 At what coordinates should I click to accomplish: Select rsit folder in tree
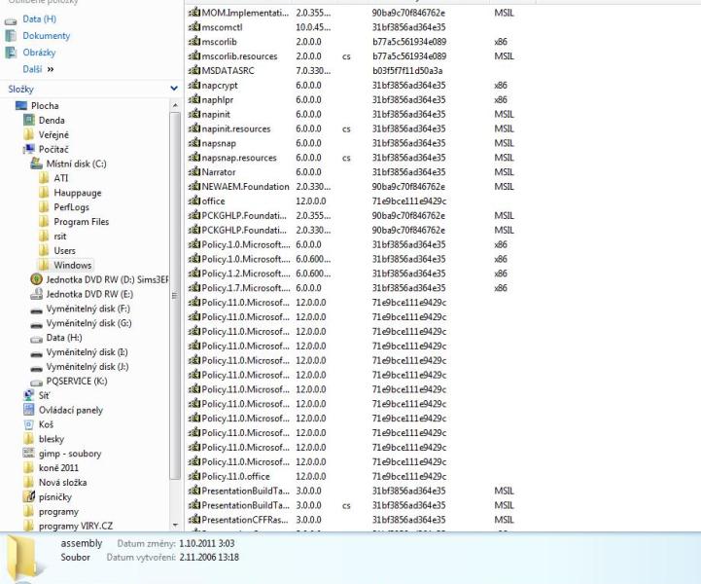(x=60, y=237)
